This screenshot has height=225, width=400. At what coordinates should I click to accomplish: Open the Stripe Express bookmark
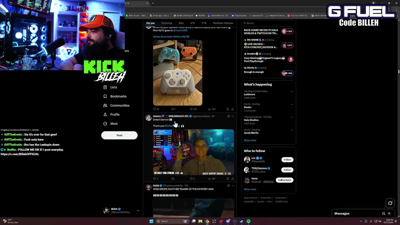pos(239,15)
